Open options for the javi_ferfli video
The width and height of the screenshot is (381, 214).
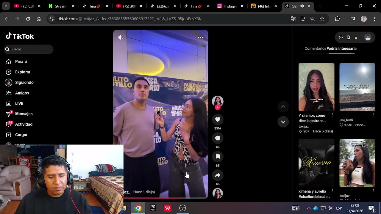[x=373, y=115]
